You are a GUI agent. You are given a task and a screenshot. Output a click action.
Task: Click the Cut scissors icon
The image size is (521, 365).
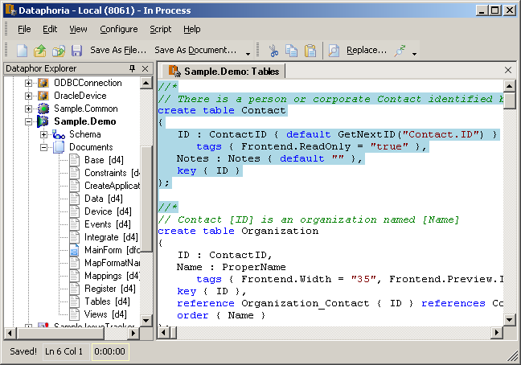[x=273, y=51]
